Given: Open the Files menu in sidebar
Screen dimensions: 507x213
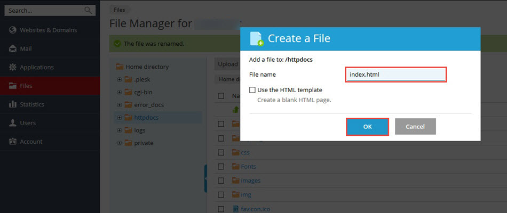Looking at the screenshot, I should (26, 86).
